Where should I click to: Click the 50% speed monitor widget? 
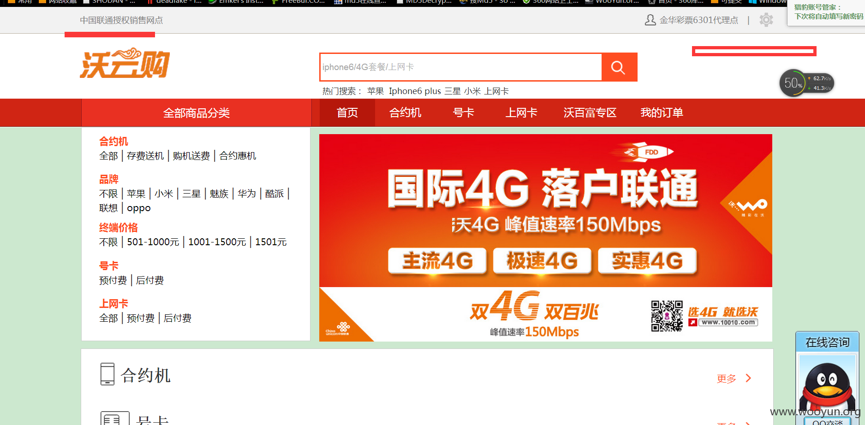click(x=806, y=83)
